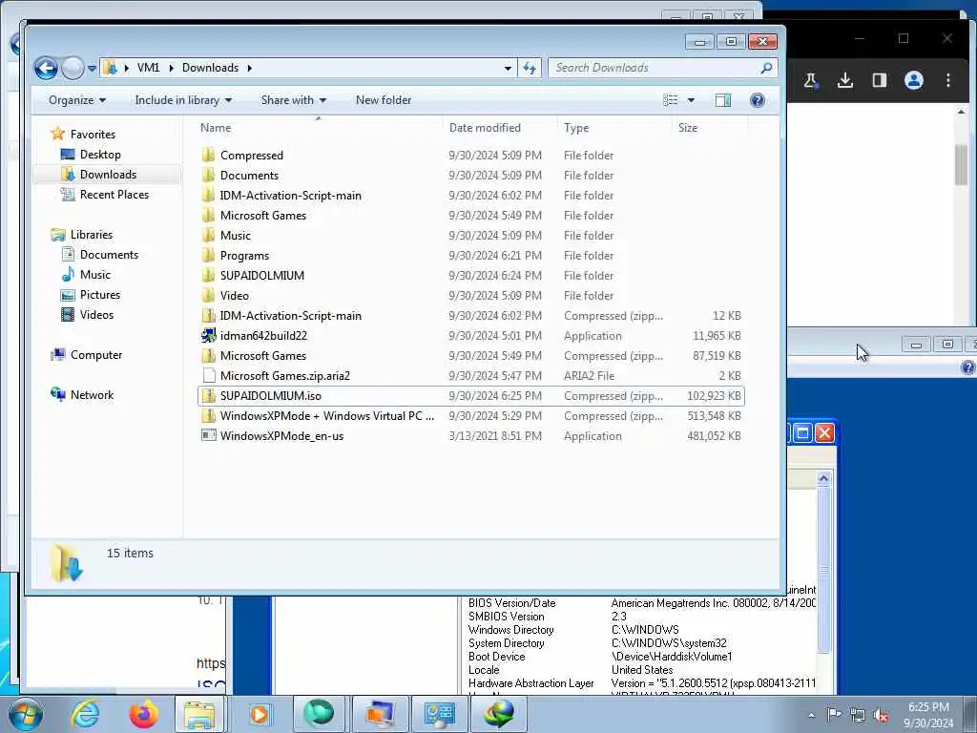Expand the arrow after VM1 breadcrumb
This screenshot has height=733, width=977.
pyautogui.click(x=172, y=68)
